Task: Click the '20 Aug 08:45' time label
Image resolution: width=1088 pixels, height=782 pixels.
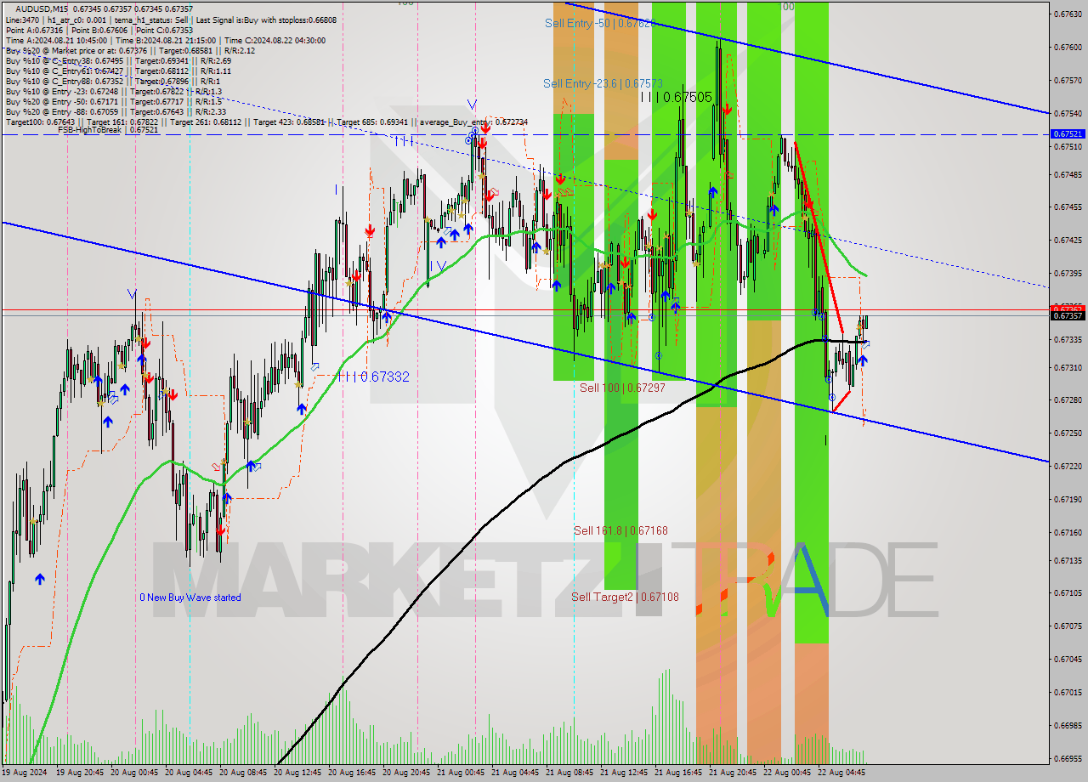Action: click(x=244, y=773)
